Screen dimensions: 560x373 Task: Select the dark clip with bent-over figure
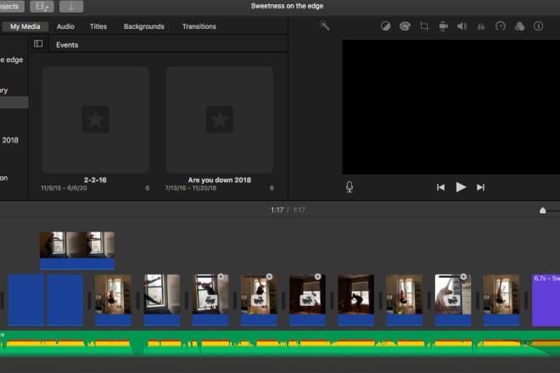tap(356, 300)
